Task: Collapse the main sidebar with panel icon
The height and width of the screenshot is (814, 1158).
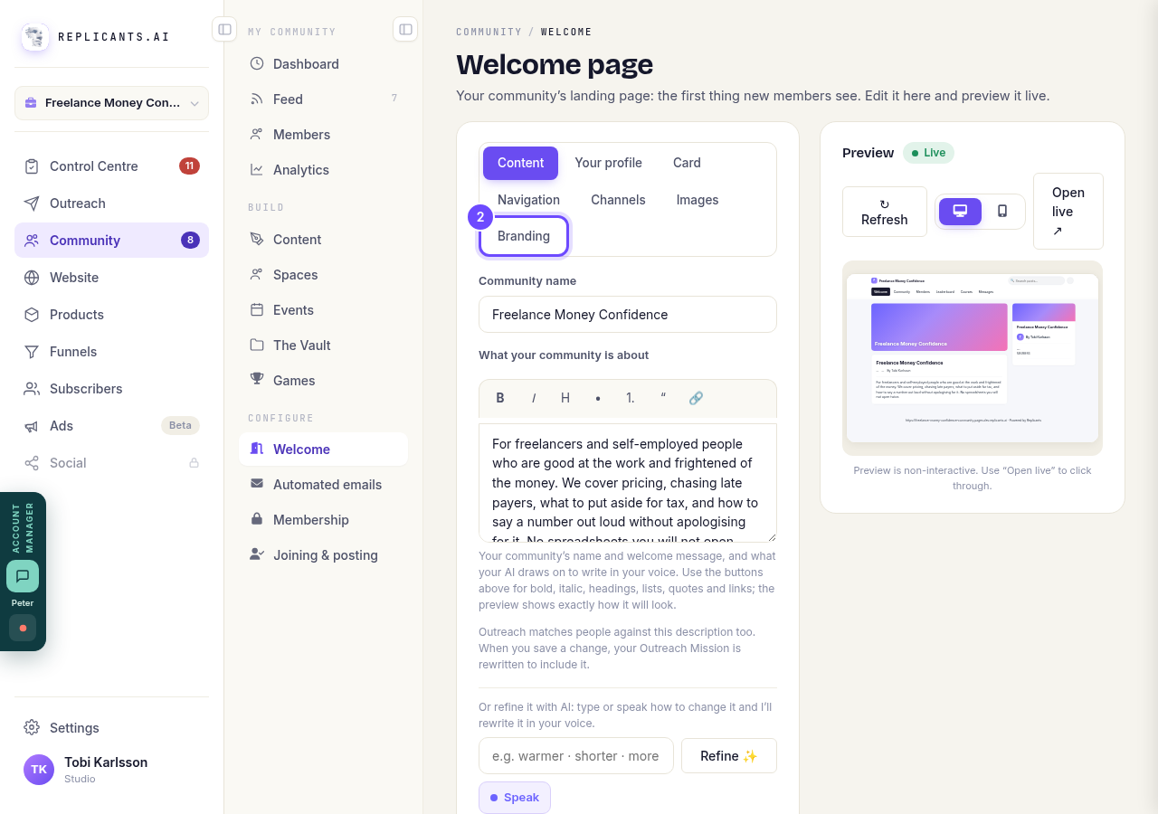Action: [224, 29]
